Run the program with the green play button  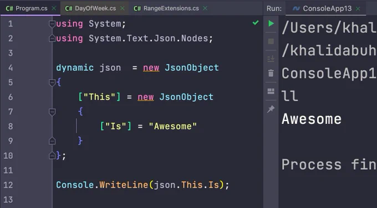point(271,24)
